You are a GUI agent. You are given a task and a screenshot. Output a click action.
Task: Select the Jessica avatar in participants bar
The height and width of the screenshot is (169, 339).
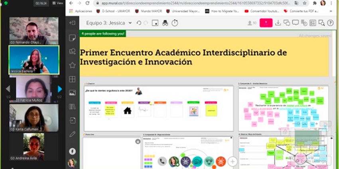pos(174,161)
